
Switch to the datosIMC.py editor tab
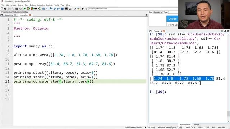click(9, 15)
